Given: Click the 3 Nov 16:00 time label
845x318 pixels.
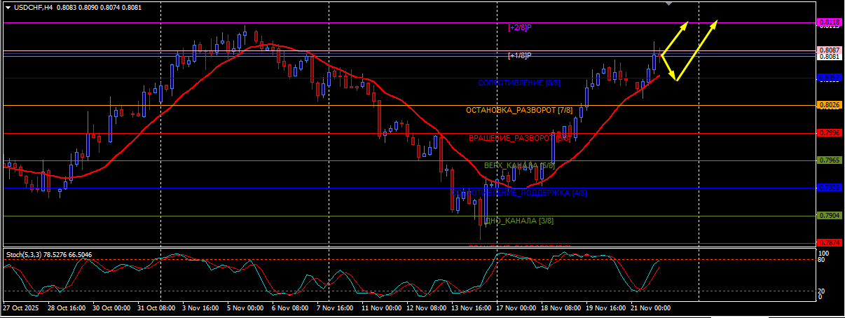Looking at the screenshot, I should (202, 307).
